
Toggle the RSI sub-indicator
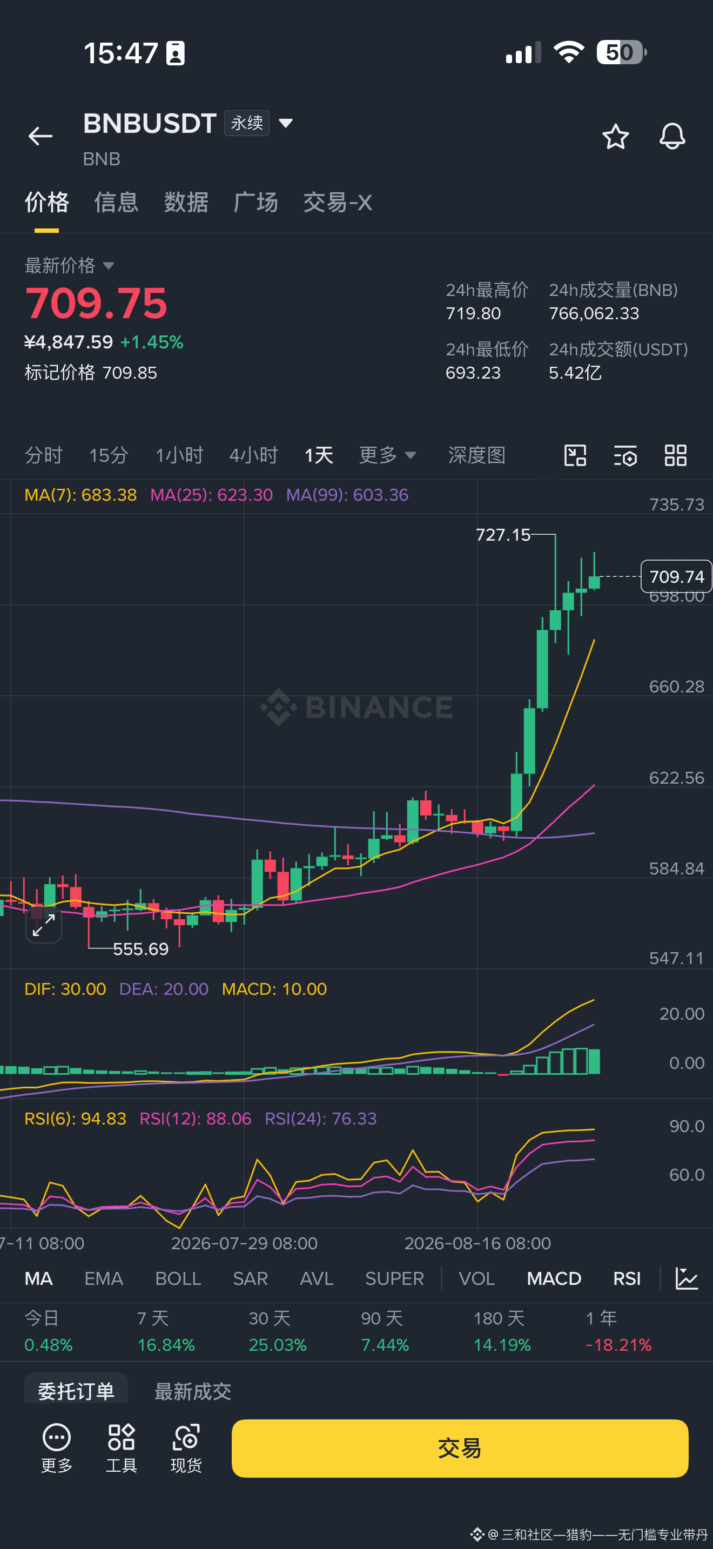(627, 1278)
